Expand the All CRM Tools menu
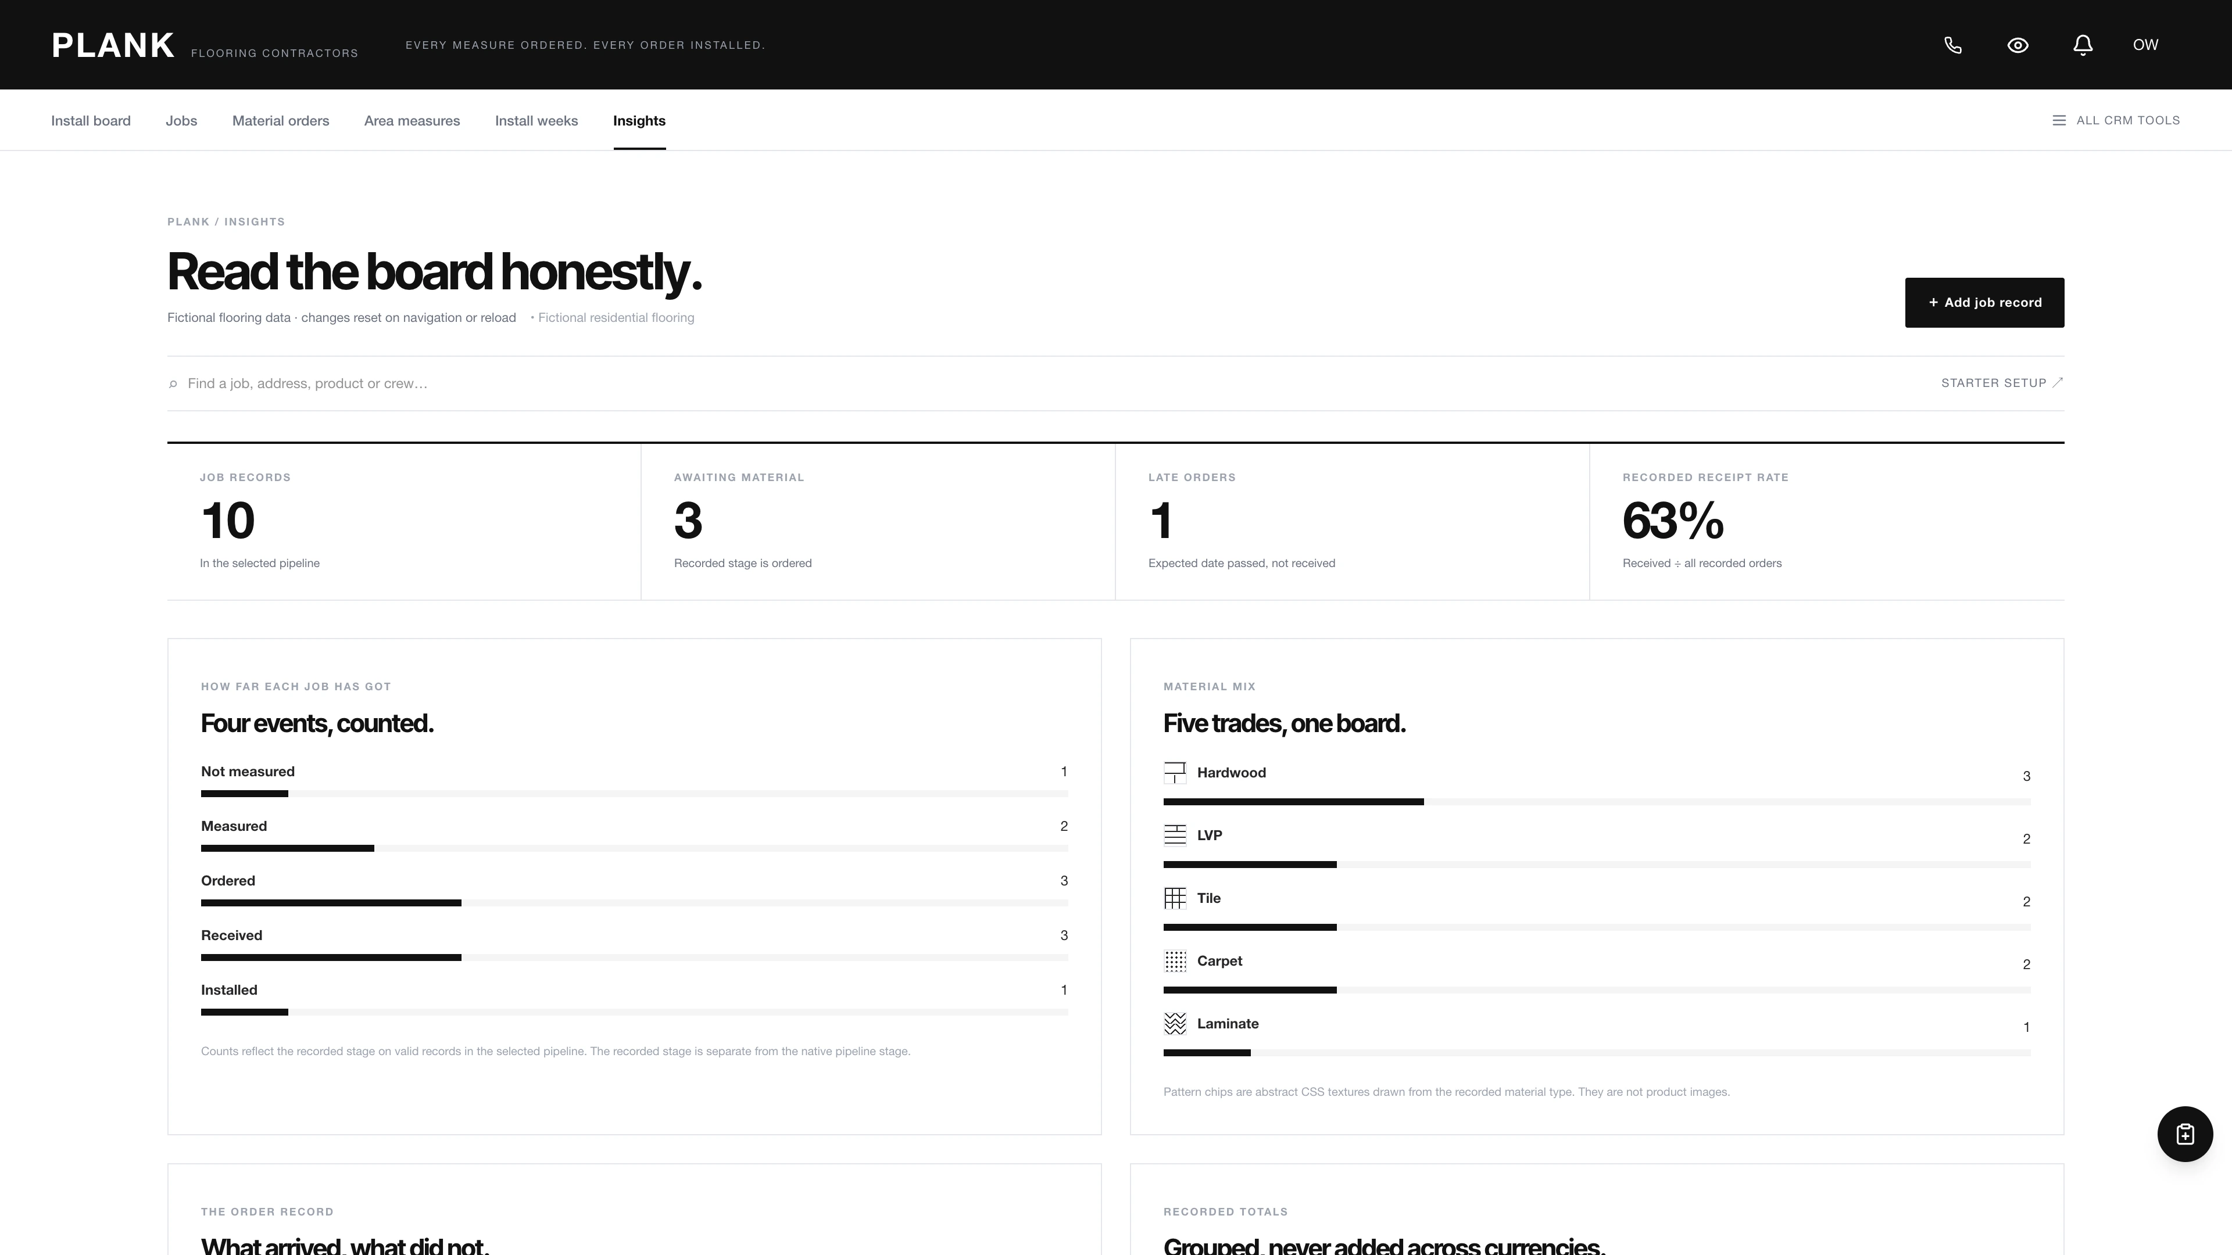The width and height of the screenshot is (2232, 1255). [x=2116, y=120]
